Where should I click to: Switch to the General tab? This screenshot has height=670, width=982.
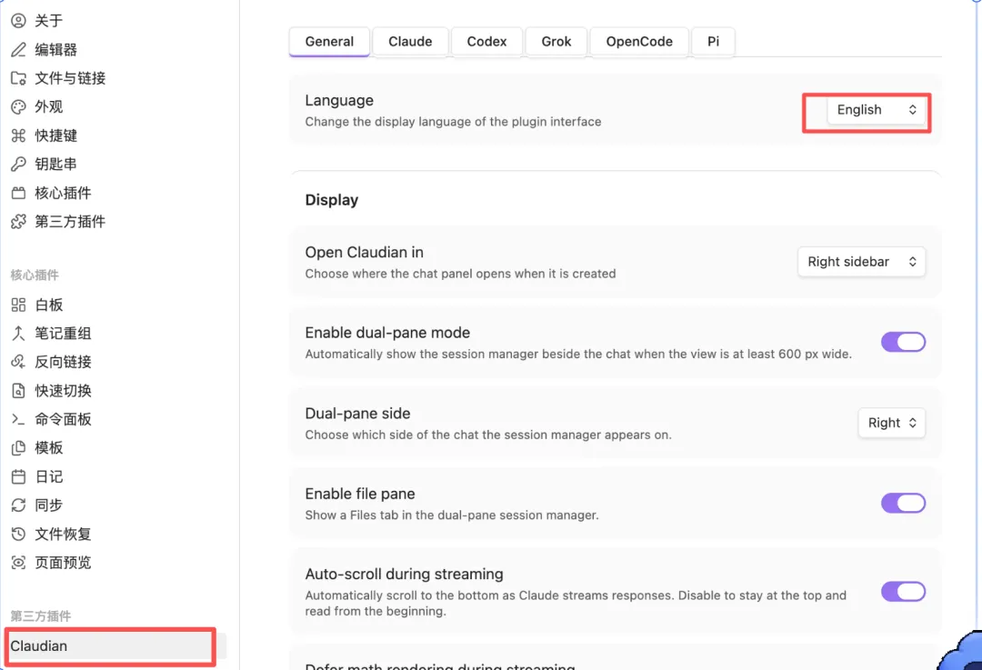coord(329,41)
